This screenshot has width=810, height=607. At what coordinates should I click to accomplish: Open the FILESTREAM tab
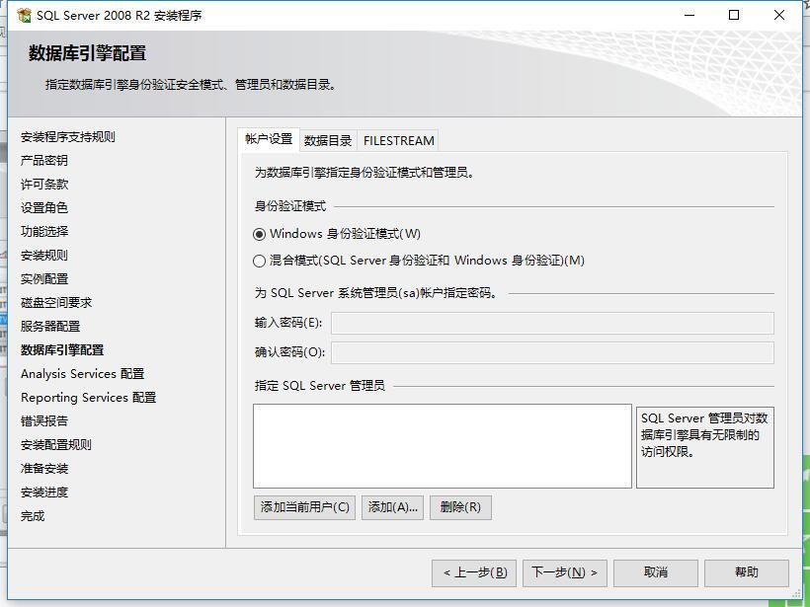pos(398,140)
